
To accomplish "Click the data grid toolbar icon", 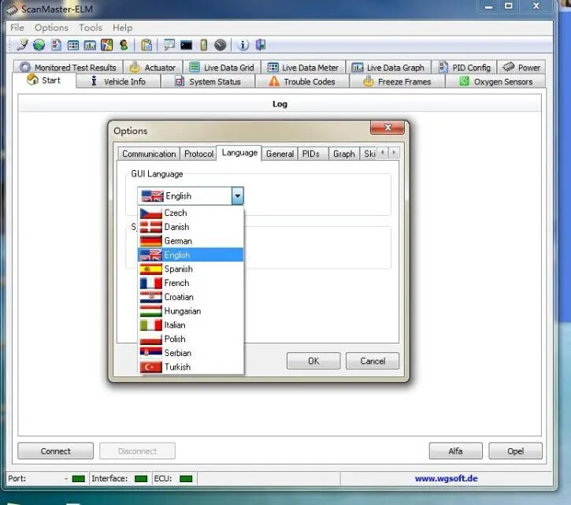I will click(73, 45).
